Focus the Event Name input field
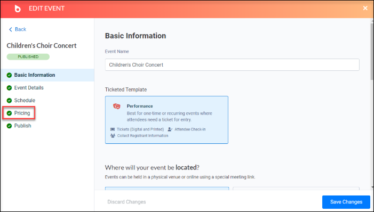The image size is (374, 212). (x=232, y=65)
